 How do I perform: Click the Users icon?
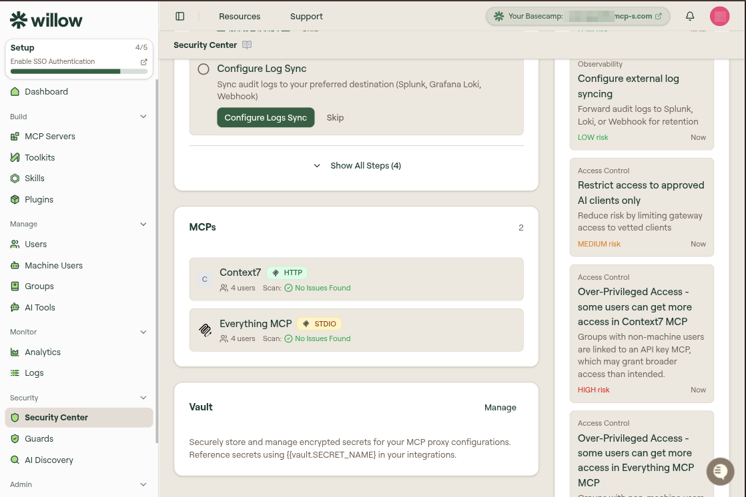pos(15,245)
